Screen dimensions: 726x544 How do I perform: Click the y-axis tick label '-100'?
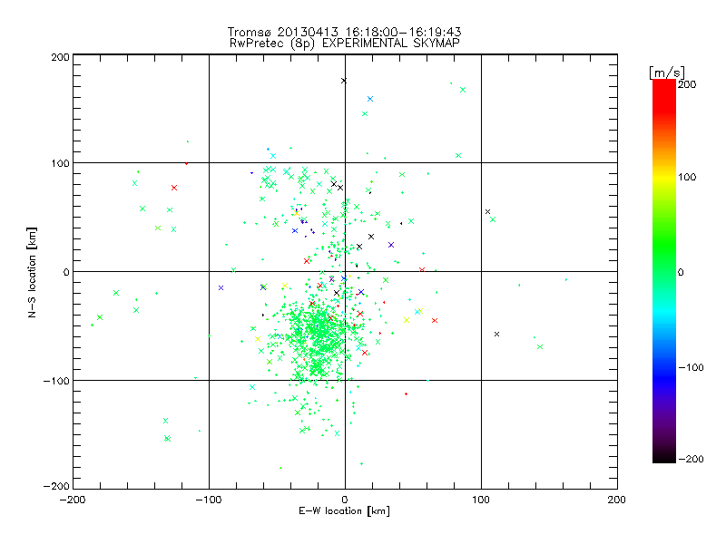(x=56, y=381)
